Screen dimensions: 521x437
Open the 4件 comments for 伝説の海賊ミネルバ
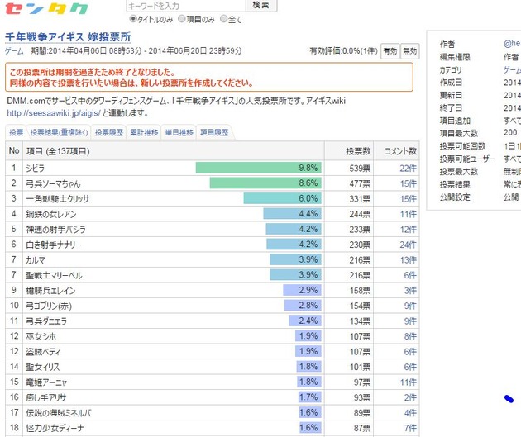410,412
